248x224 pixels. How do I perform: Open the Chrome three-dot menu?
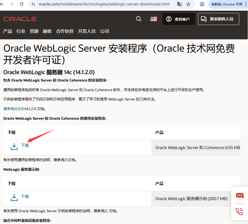click(x=246, y=4)
